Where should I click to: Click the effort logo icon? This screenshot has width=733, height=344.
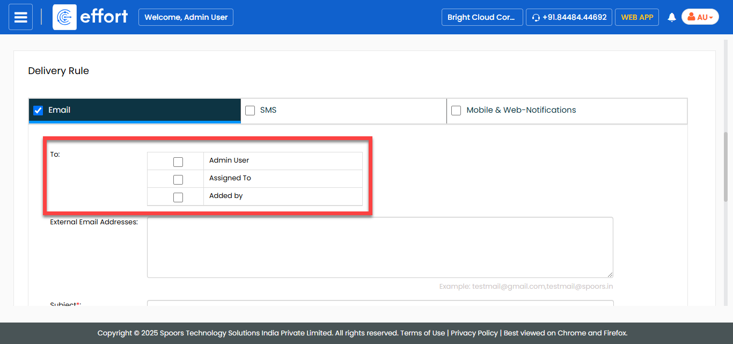coord(64,17)
